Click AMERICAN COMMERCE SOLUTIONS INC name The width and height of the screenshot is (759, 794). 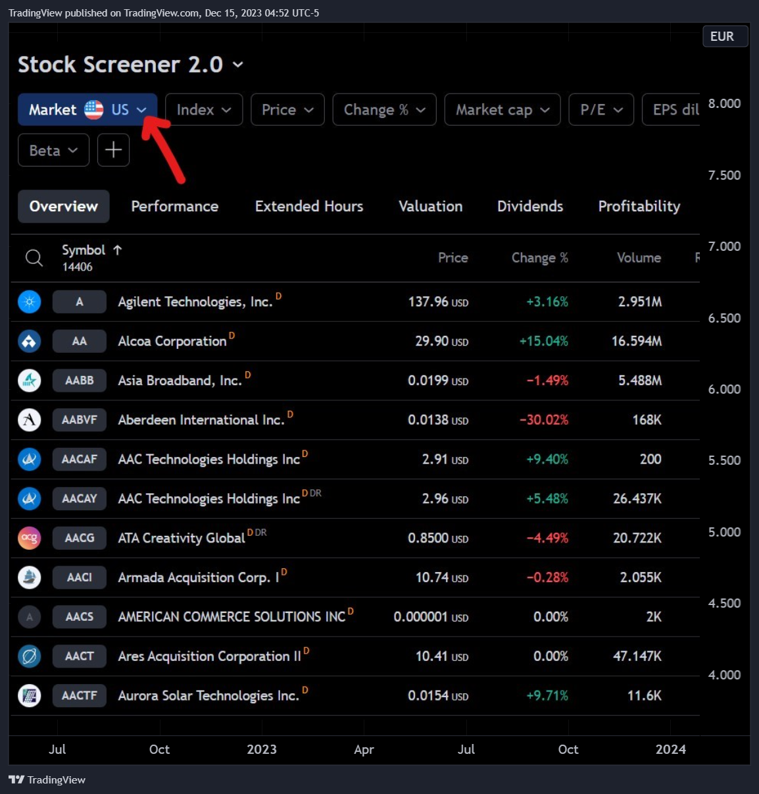click(x=232, y=617)
